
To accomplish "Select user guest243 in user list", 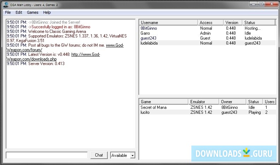I will [148, 38].
